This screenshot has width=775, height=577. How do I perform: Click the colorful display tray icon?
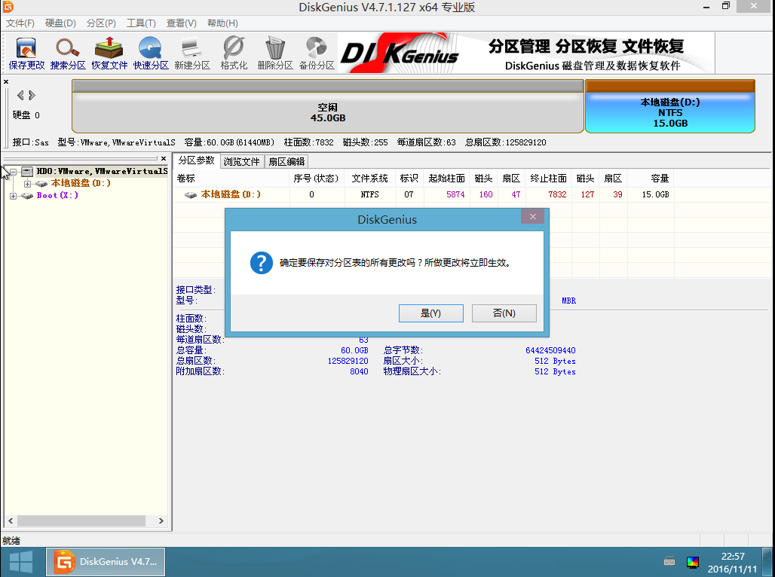693,562
